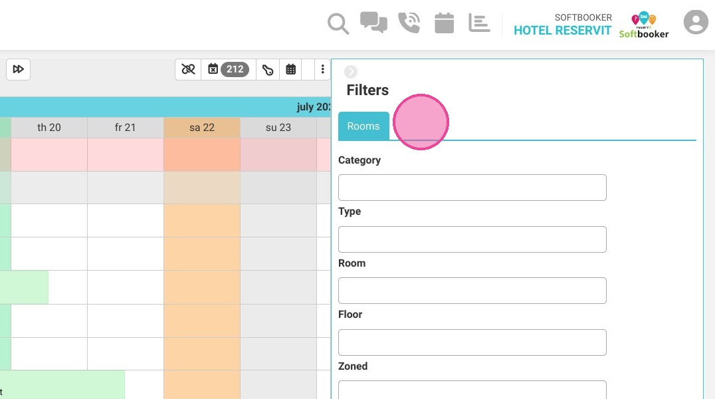Select the su 23 day header

278,128
